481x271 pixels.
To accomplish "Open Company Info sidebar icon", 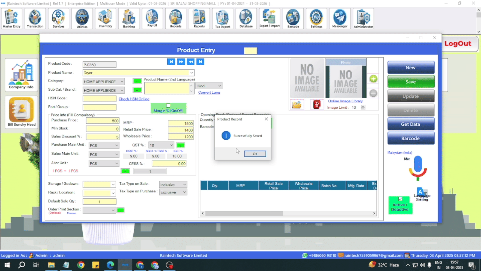I will pyautogui.click(x=21, y=75).
